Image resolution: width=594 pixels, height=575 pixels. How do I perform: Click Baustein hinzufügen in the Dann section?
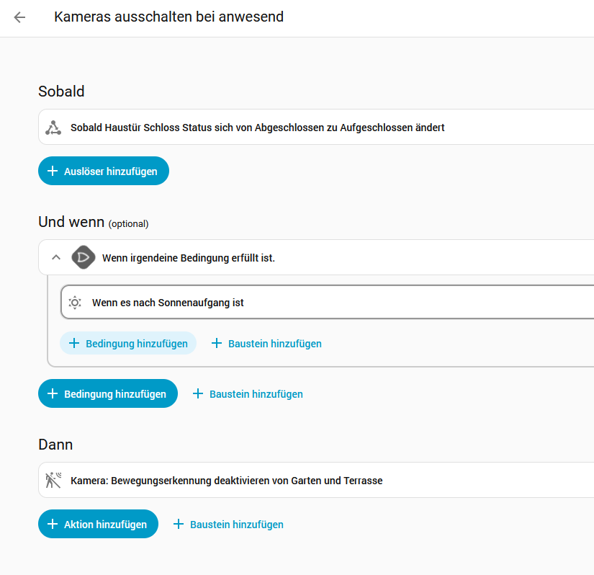click(x=228, y=525)
